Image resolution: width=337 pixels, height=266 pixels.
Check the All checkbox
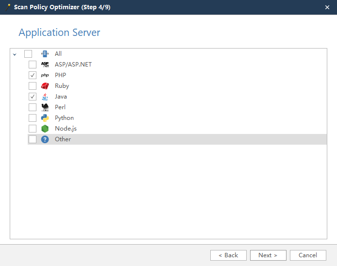tap(28, 54)
